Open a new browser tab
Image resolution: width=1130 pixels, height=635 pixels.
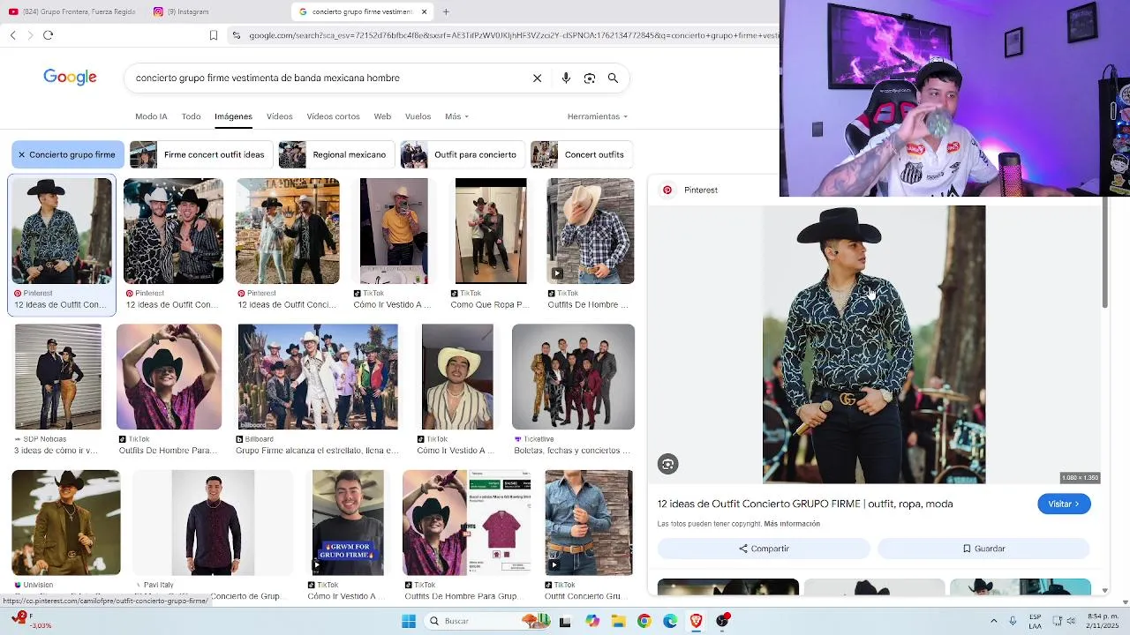[446, 11]
